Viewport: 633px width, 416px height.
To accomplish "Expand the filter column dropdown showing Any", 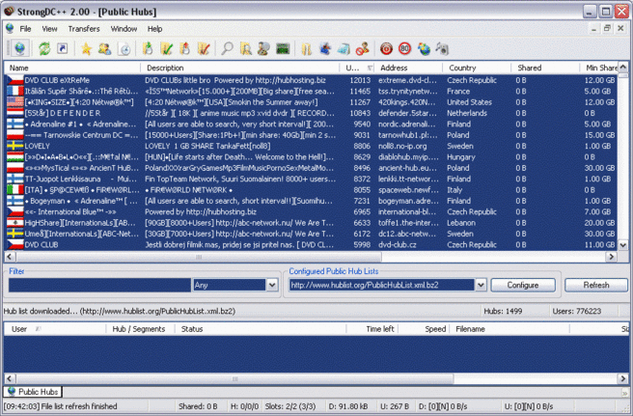I will tap(272, 286).
